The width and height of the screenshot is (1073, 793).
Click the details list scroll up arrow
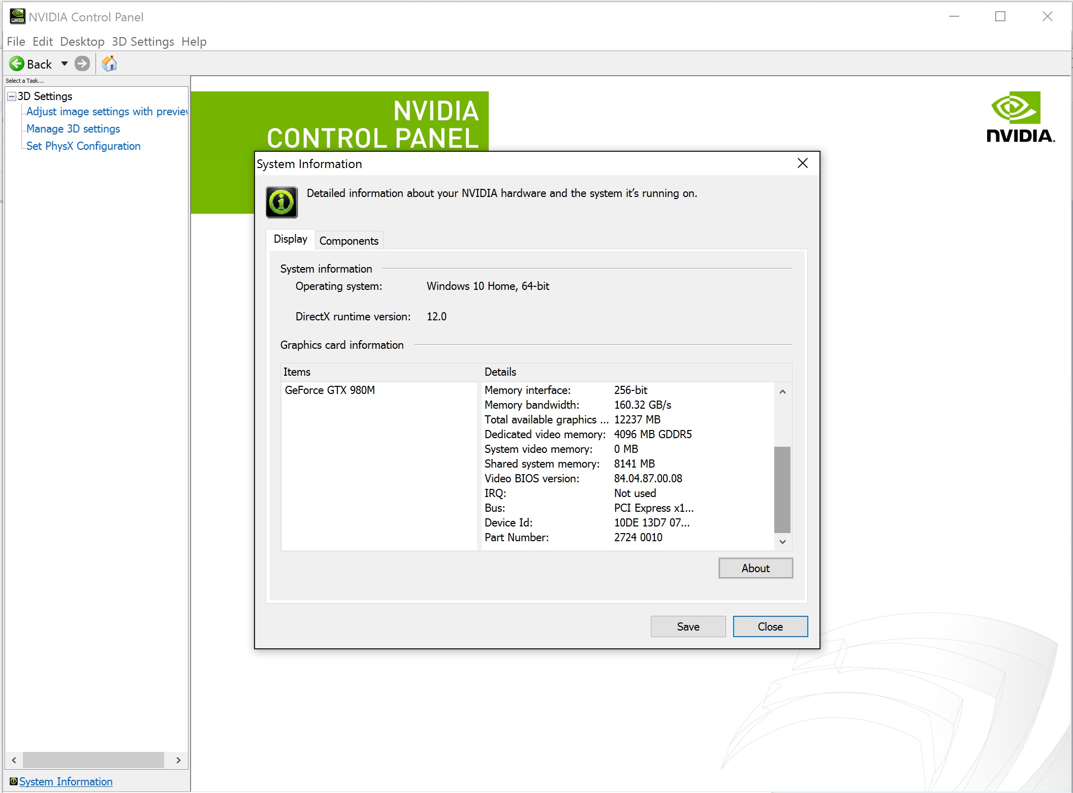tap(782, 391)
